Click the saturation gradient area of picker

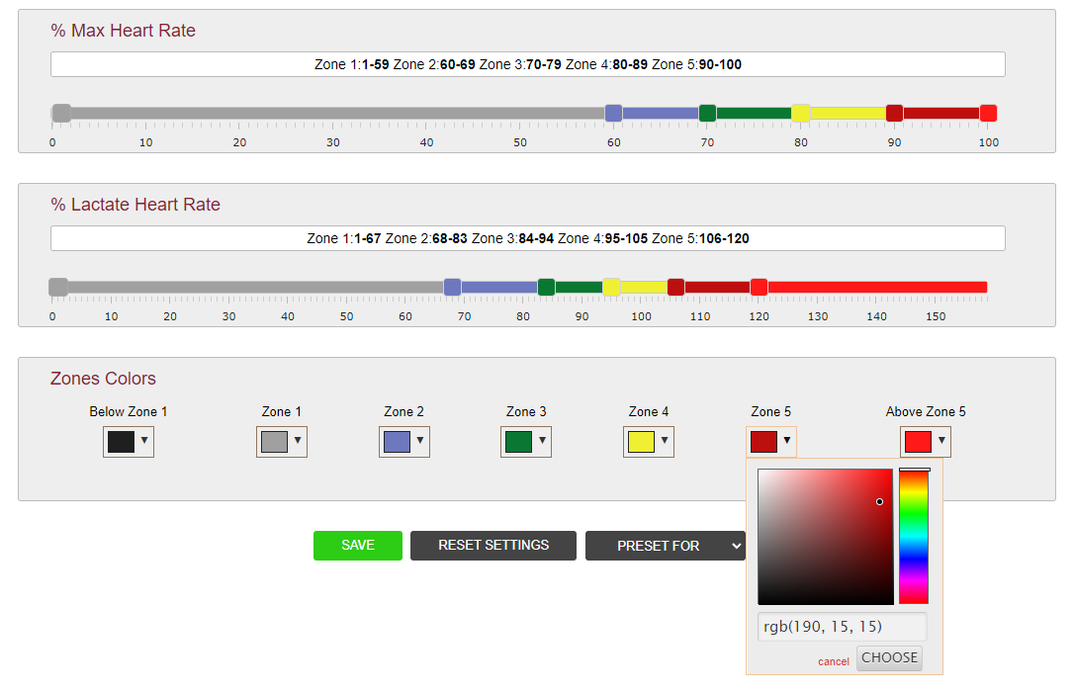826,537
